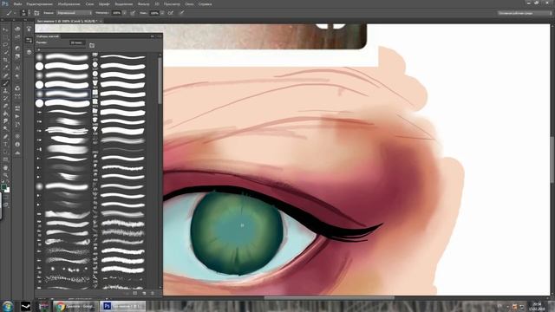Select the Blur tool
The width and height of the screenshot is (555, 312).
(6, 121)
